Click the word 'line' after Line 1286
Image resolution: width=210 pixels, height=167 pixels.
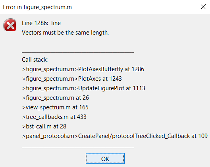[x=56, y=23]
